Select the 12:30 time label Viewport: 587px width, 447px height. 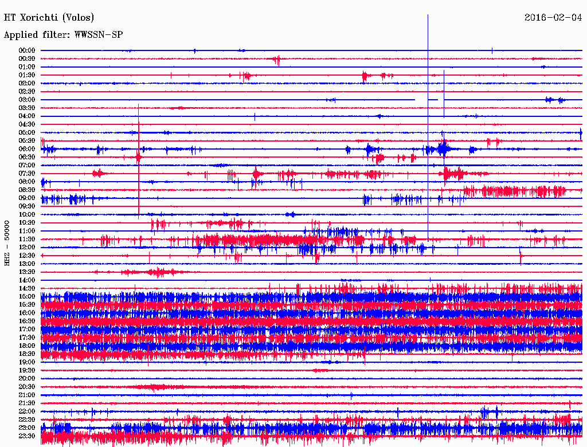point(27,256)
